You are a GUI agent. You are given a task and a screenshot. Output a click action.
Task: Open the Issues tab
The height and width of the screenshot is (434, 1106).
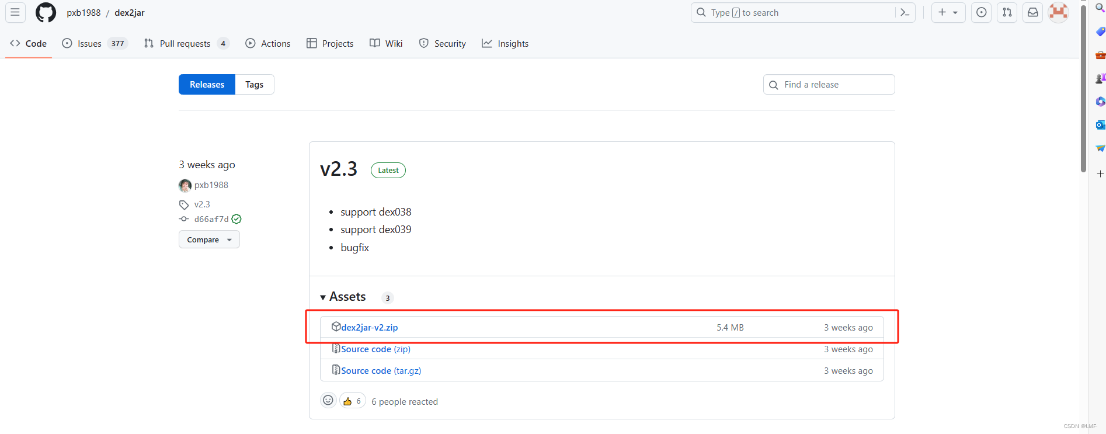click(95, 43)
